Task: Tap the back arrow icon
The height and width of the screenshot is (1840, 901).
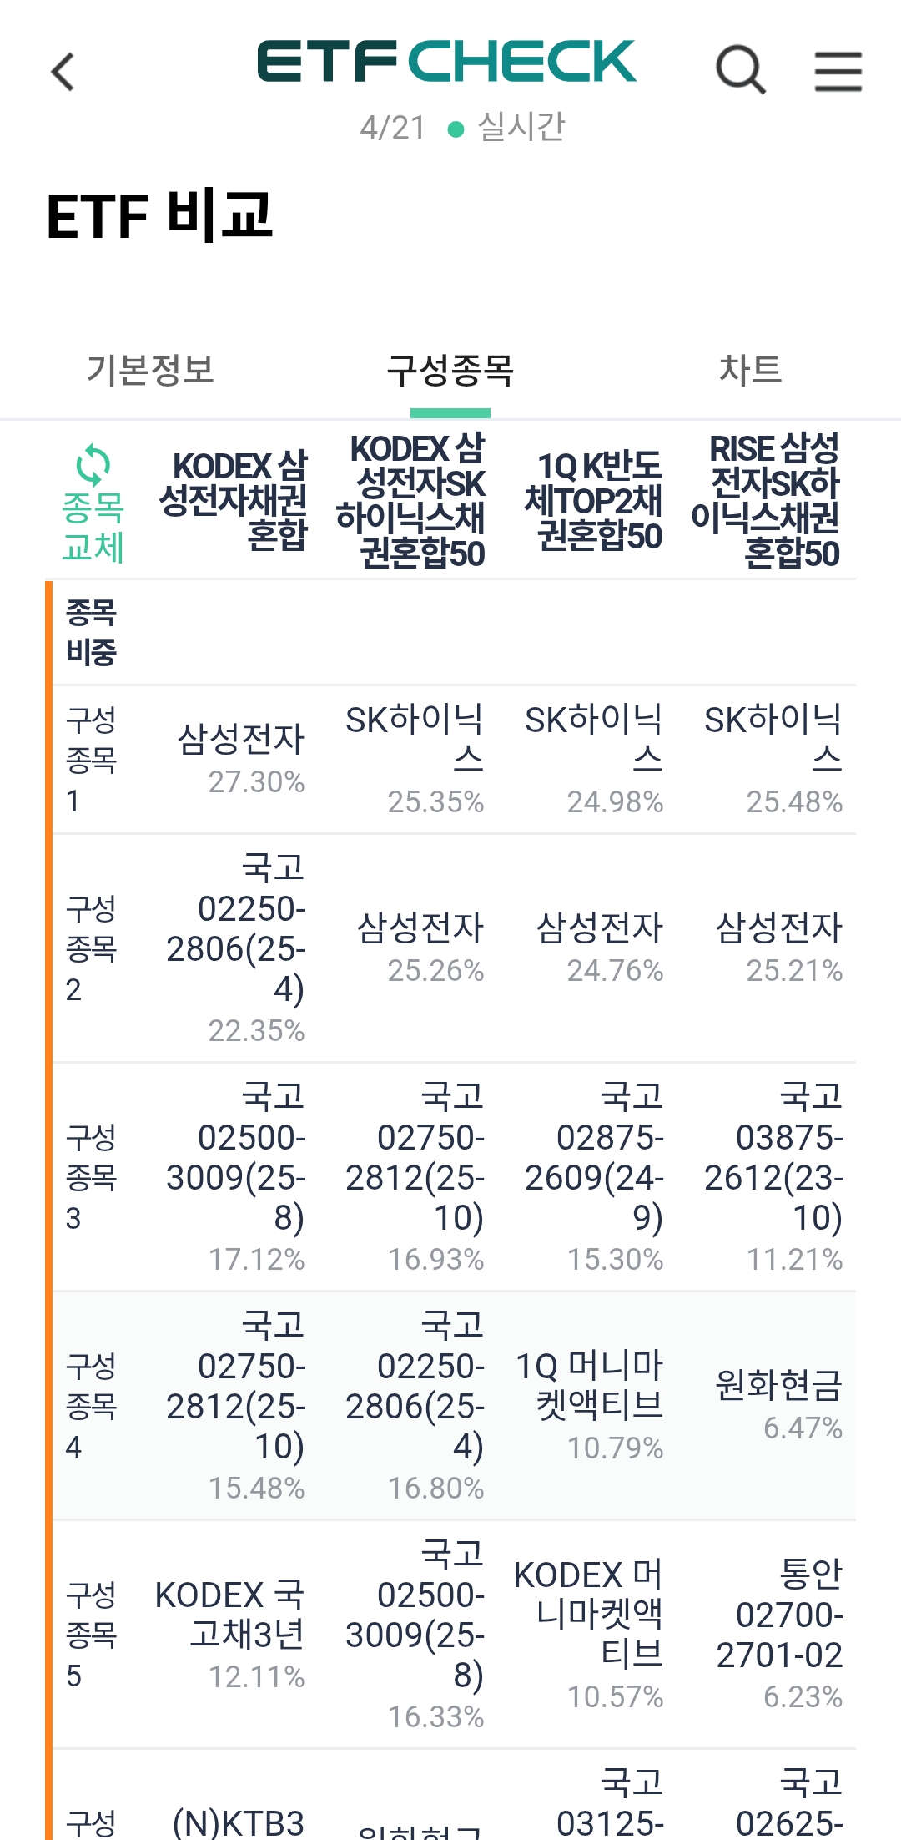Action: point(63,72)
